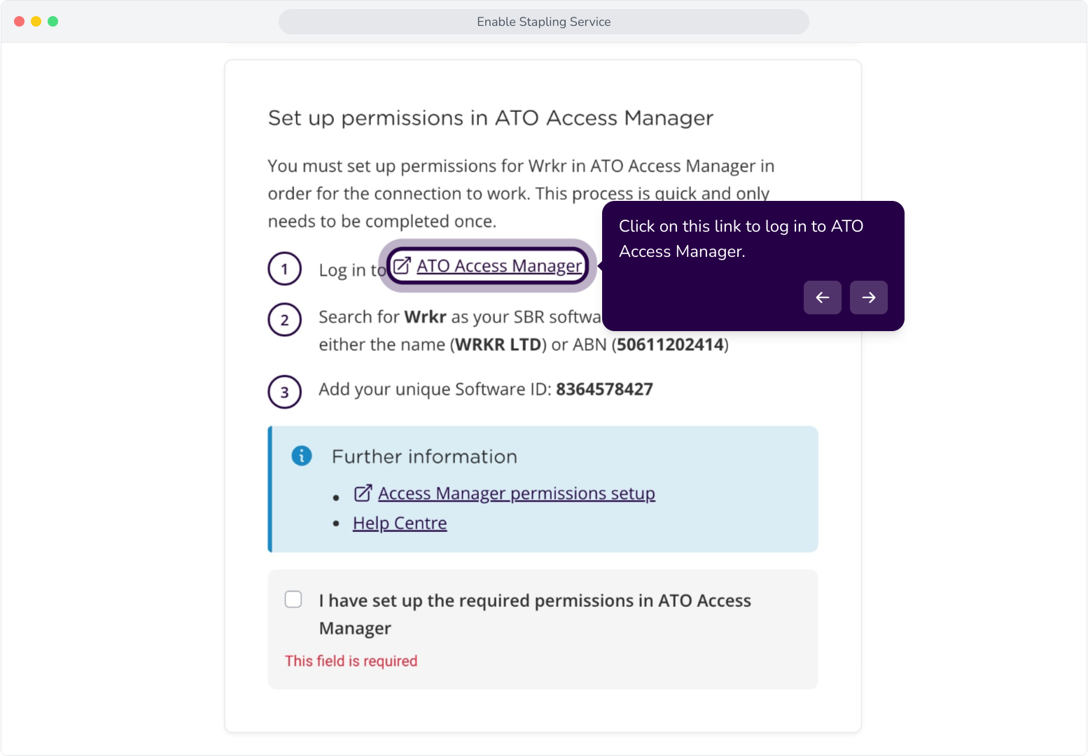
Task: Click the red close window button
Action: 20,22
